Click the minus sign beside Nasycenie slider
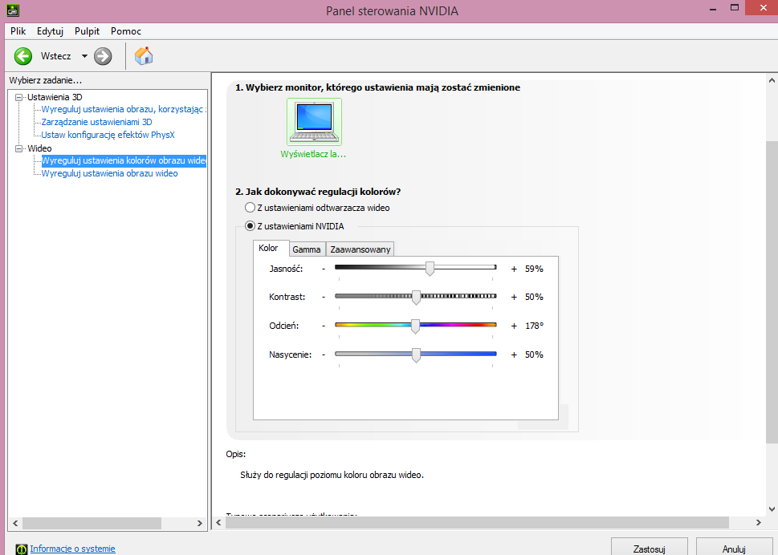This screenshot has height=555, width=778. coord(324,354)
